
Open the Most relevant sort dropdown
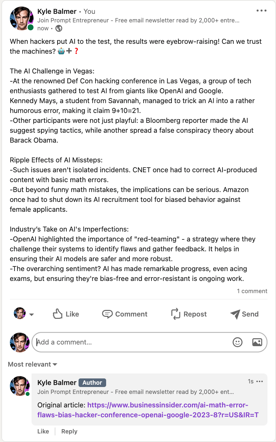(33, 364)
